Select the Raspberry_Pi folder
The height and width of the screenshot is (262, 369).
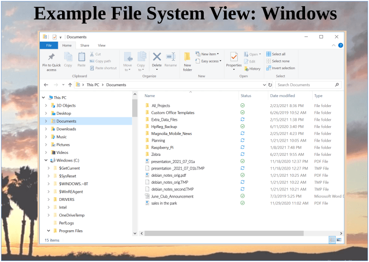coord(162,147)
